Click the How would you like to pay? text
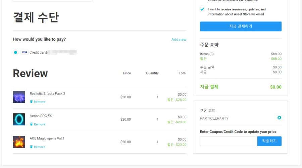This screenshot has height=168, width=302. tap(39, 39)
